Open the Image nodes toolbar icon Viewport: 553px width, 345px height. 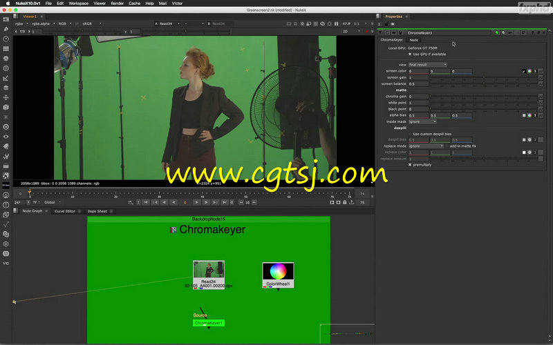pos(6,19)
